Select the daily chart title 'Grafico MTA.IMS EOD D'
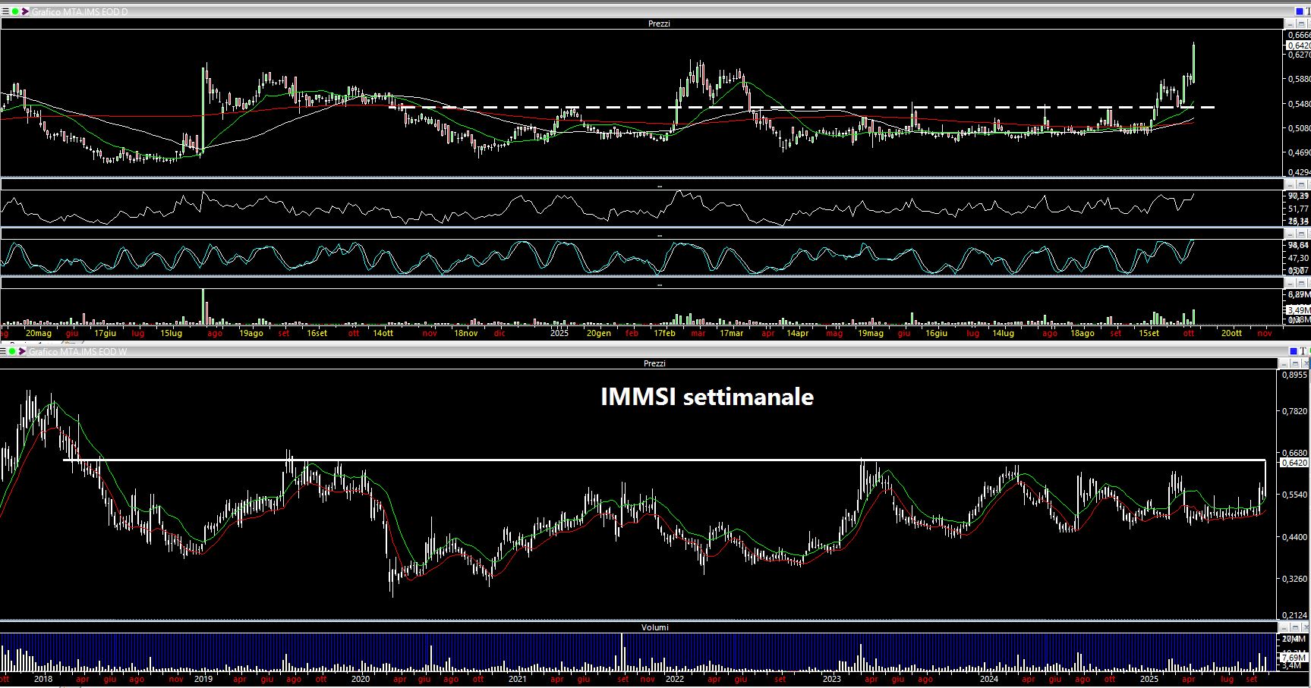 click(80, 11)
